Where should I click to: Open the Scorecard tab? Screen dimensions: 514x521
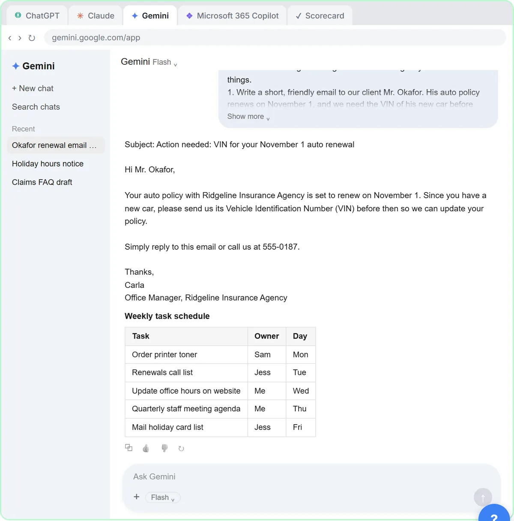click(320, 16)
